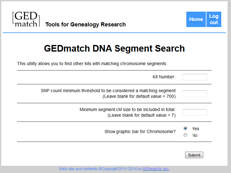Click the minimum segment cM size field
This screenshot has height=173, width=231.
194,112
